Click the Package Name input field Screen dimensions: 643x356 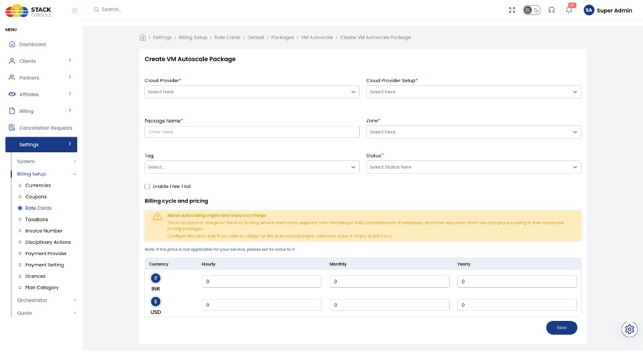tap(252, 132)
